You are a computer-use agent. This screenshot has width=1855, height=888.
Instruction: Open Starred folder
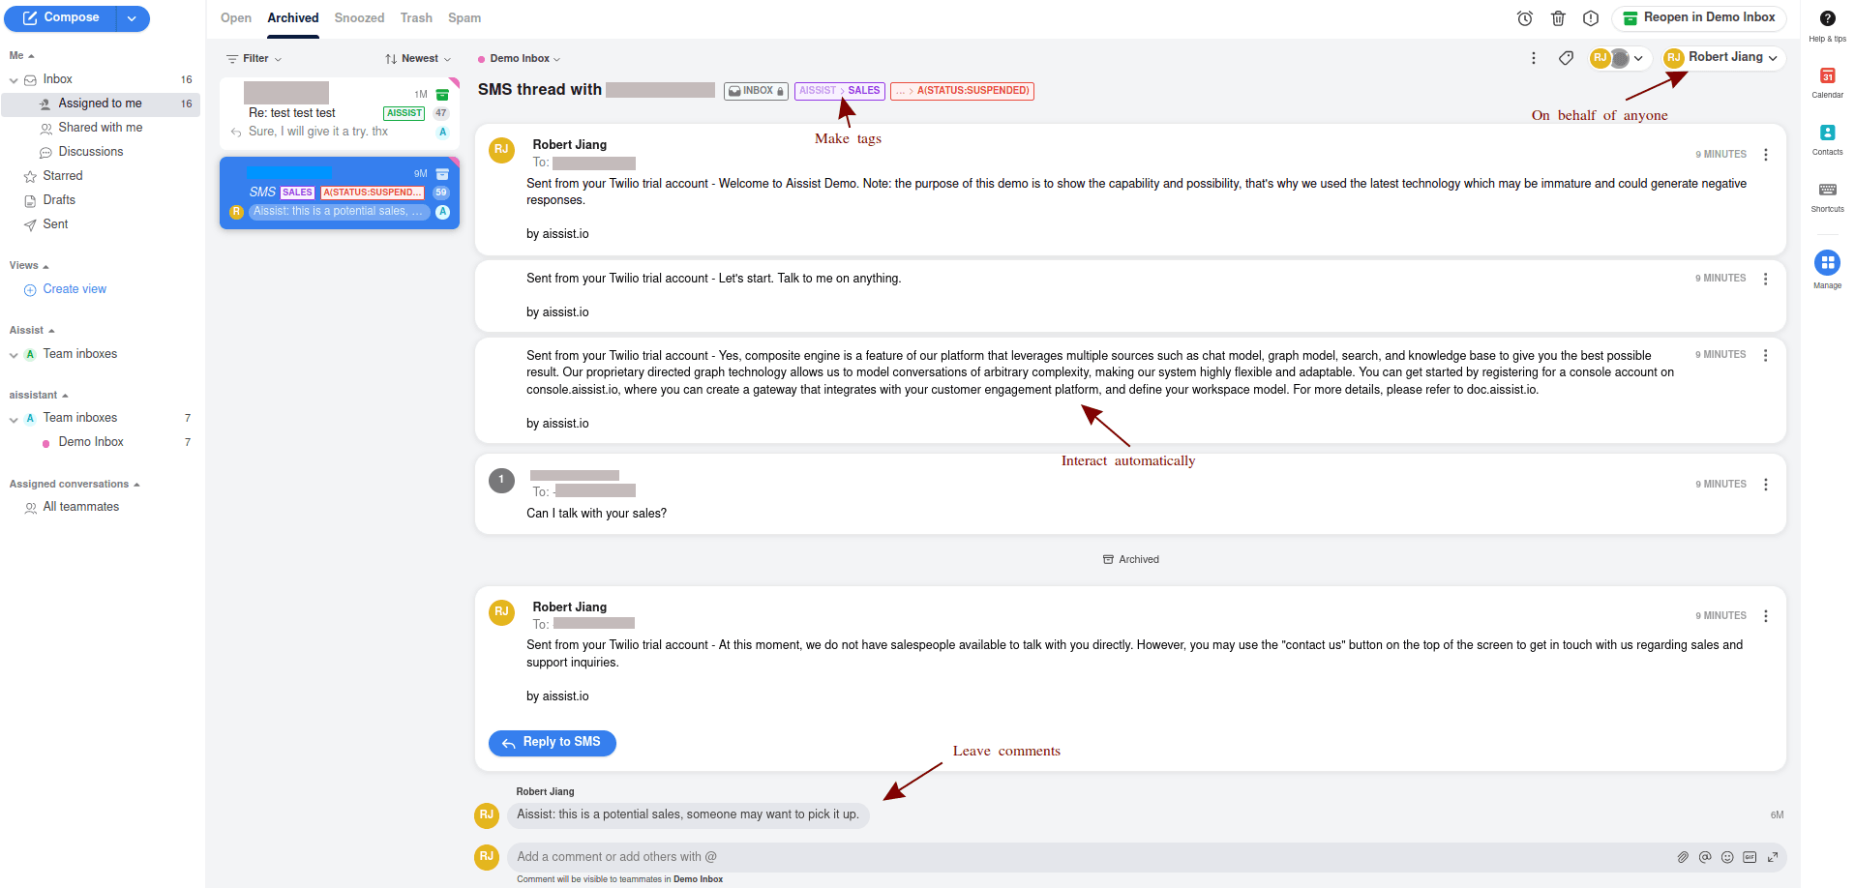tap(62, 176)
